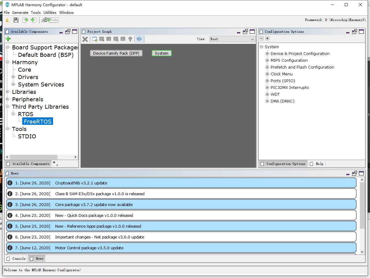Screen dimensions: 370x278
Task: Select the Device Family Pack (DFP) block
Action: 116,53
